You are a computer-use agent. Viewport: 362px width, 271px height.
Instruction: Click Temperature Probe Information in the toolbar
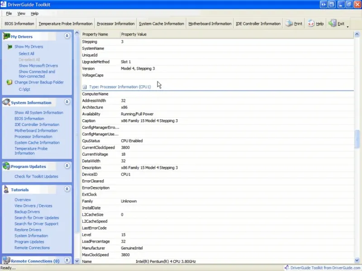point(65,23)
